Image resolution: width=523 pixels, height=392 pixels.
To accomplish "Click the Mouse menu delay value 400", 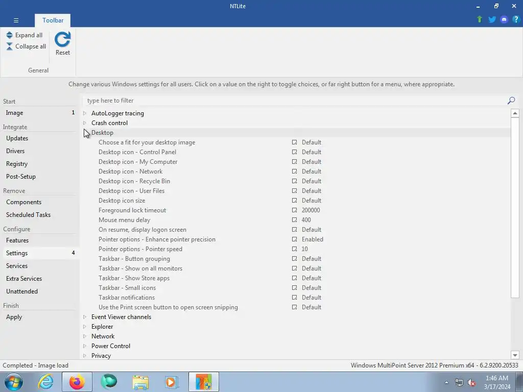I will click(306, 220).
